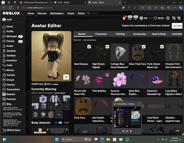Equip the Pink Bobbles item
Viewport: 184px width, 143px height.
coord(102,79)
